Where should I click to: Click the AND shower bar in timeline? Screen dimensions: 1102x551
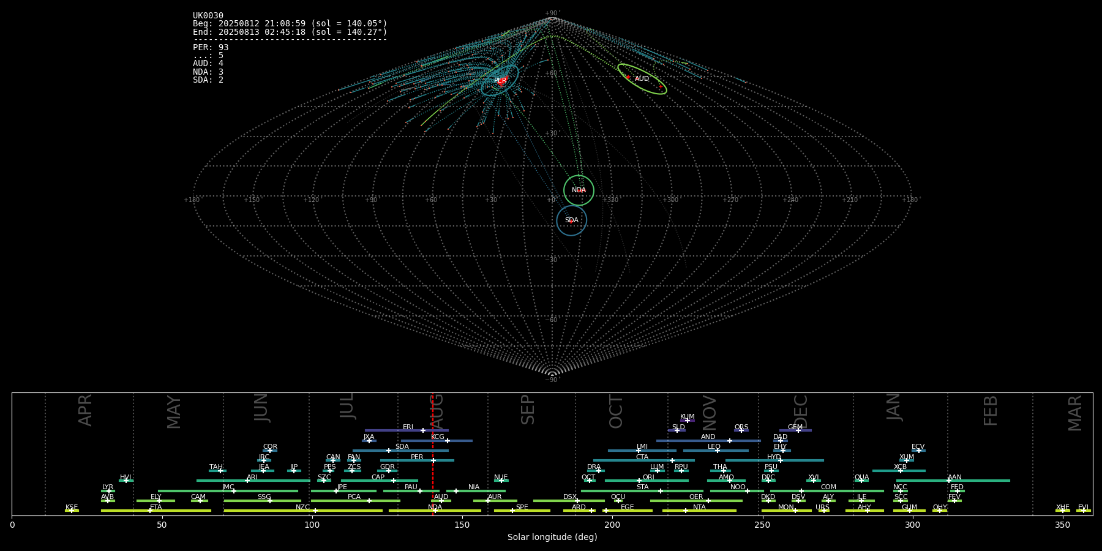(x=708, y=440)
